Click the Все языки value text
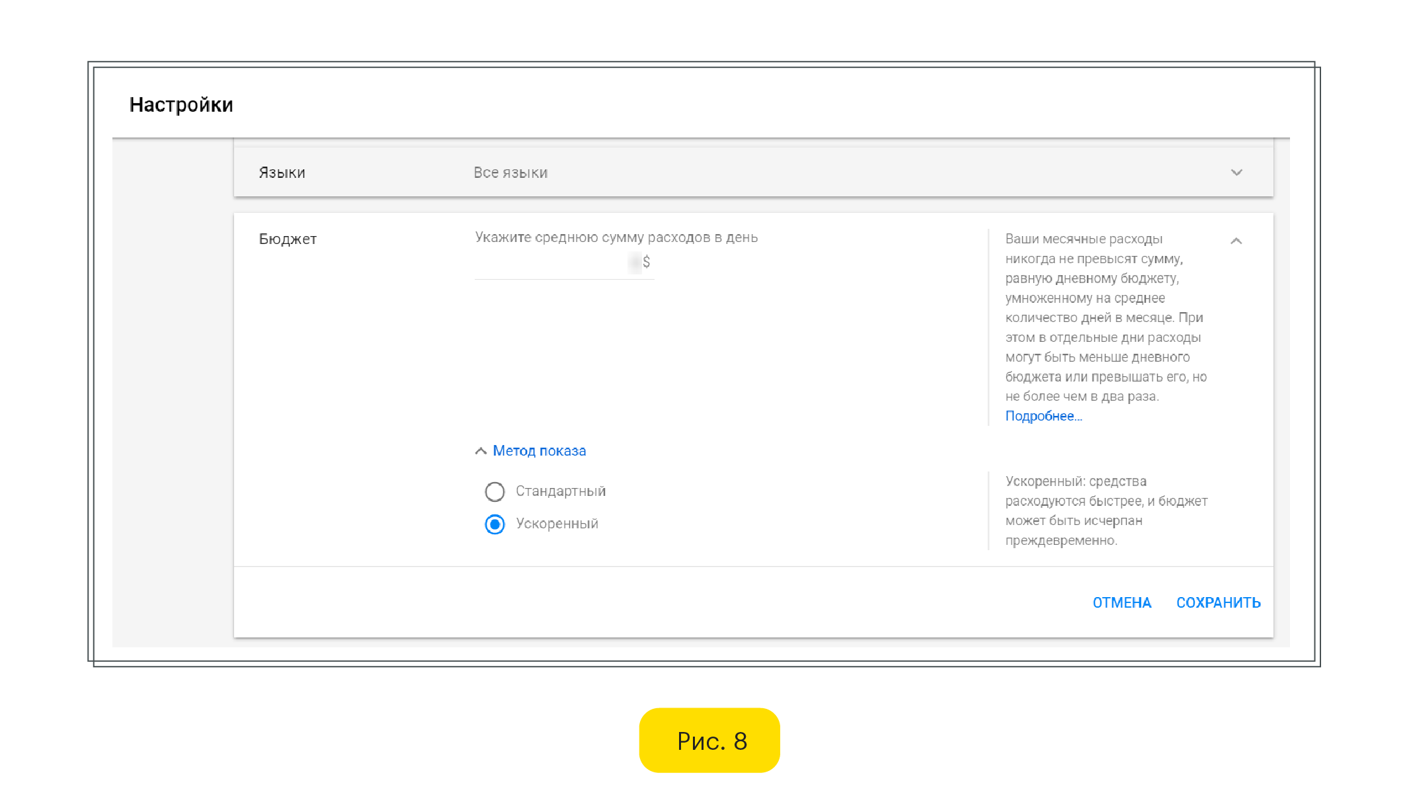Image resolution: width=1411 pixels, height=812 pixels. coord(510,173)
